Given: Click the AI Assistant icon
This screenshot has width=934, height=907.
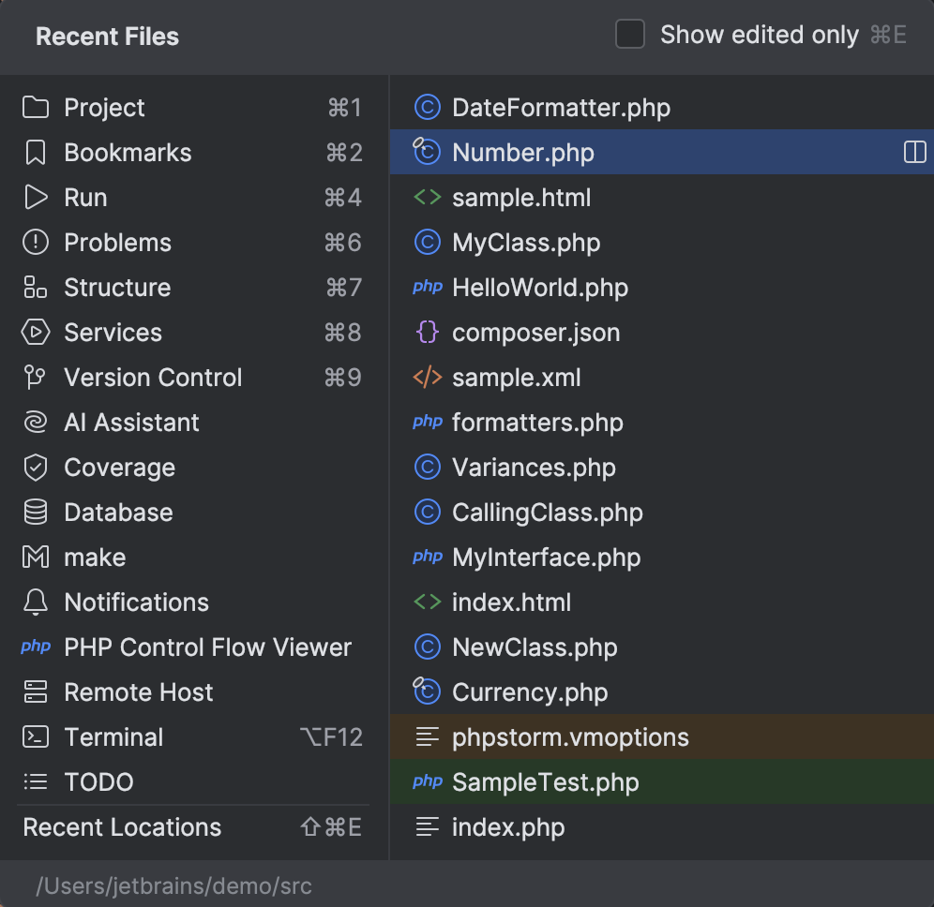Looking at the screenshot, I should click(35, 422).
